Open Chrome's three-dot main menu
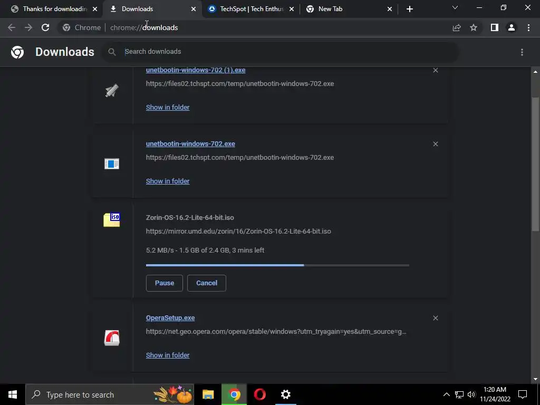This screenshot has width=540, height=405. coord(528,27)
